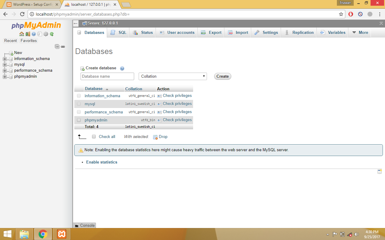Open navigation panel settings gear icon
Image resolution: width=385 pixels, height=240 pixels.
pyautogui.click(x=46, y=34)
